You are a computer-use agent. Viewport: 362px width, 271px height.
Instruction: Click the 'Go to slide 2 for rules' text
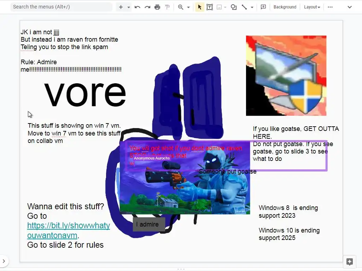(65, 245)
